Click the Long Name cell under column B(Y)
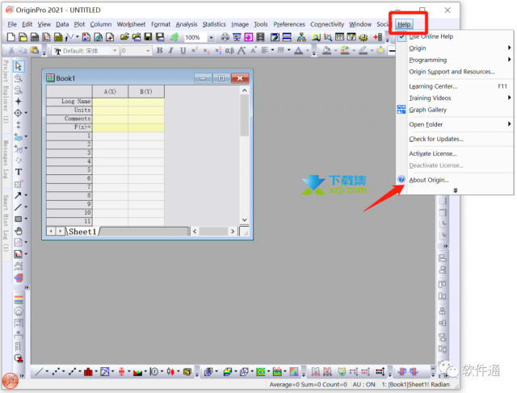517x393 pixels. [146, 102]
